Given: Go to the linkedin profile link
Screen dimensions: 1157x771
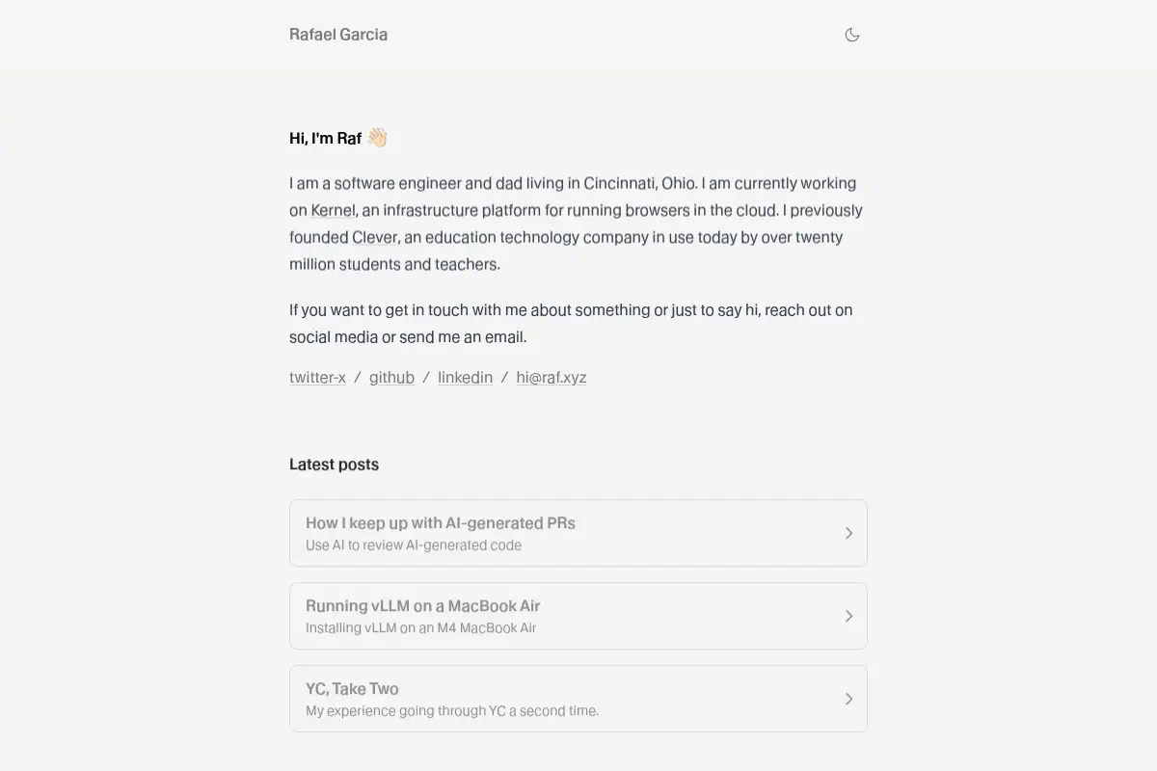Looking at the screenshot, I should [465, 378].
